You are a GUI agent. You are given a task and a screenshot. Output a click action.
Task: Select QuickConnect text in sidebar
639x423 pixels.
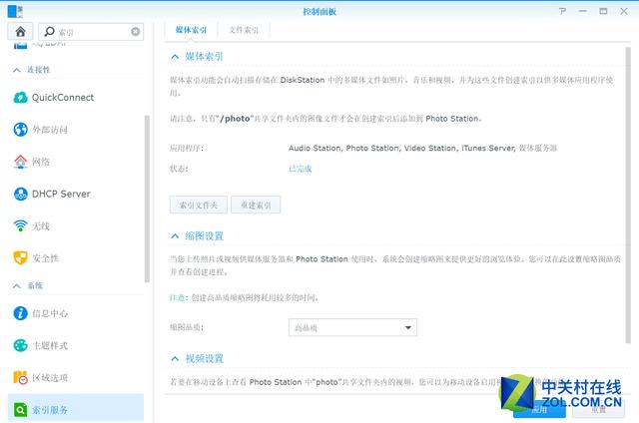click(x=63, y=98)
